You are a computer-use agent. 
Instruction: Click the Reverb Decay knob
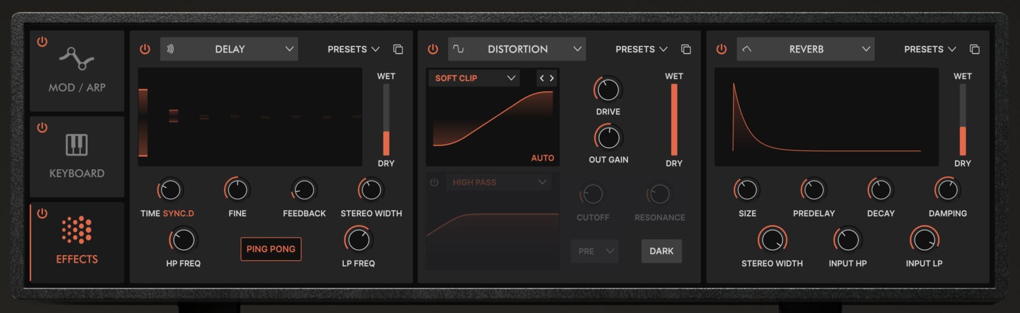click(x=881, y=190)
